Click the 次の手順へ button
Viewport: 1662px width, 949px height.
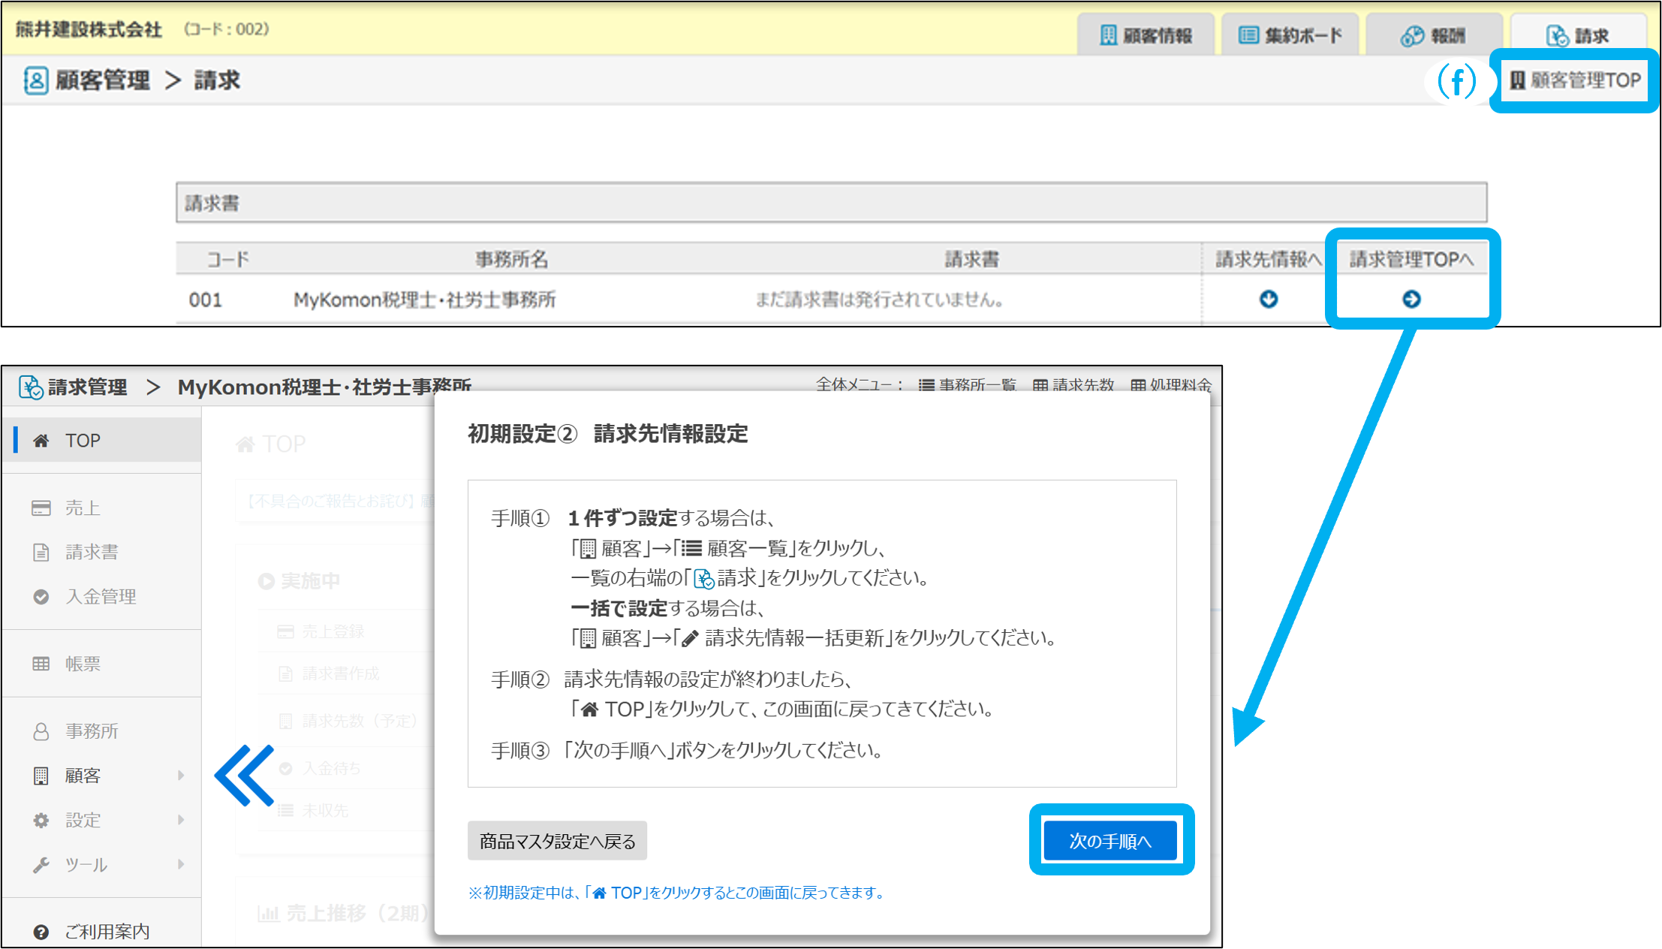click(x=1110, y=841)
